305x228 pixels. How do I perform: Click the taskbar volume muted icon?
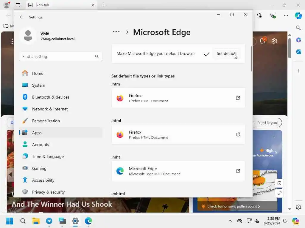click(257, 221)
